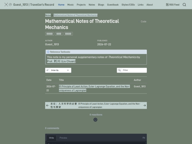192x144 pixels.
Task: Open the About nav item
Action: point(150,5)
